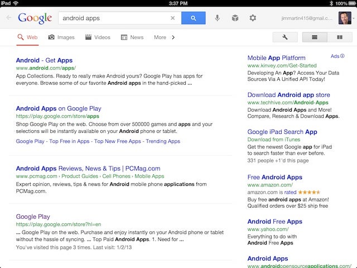Viewport: 357px width, 268px height.
Task: Click play.google.com/store/apps URL
Action: [57, 116]
